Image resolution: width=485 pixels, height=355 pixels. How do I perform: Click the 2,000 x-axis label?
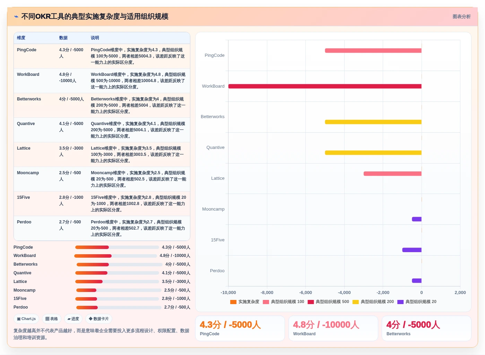click(x=460, y=293)
